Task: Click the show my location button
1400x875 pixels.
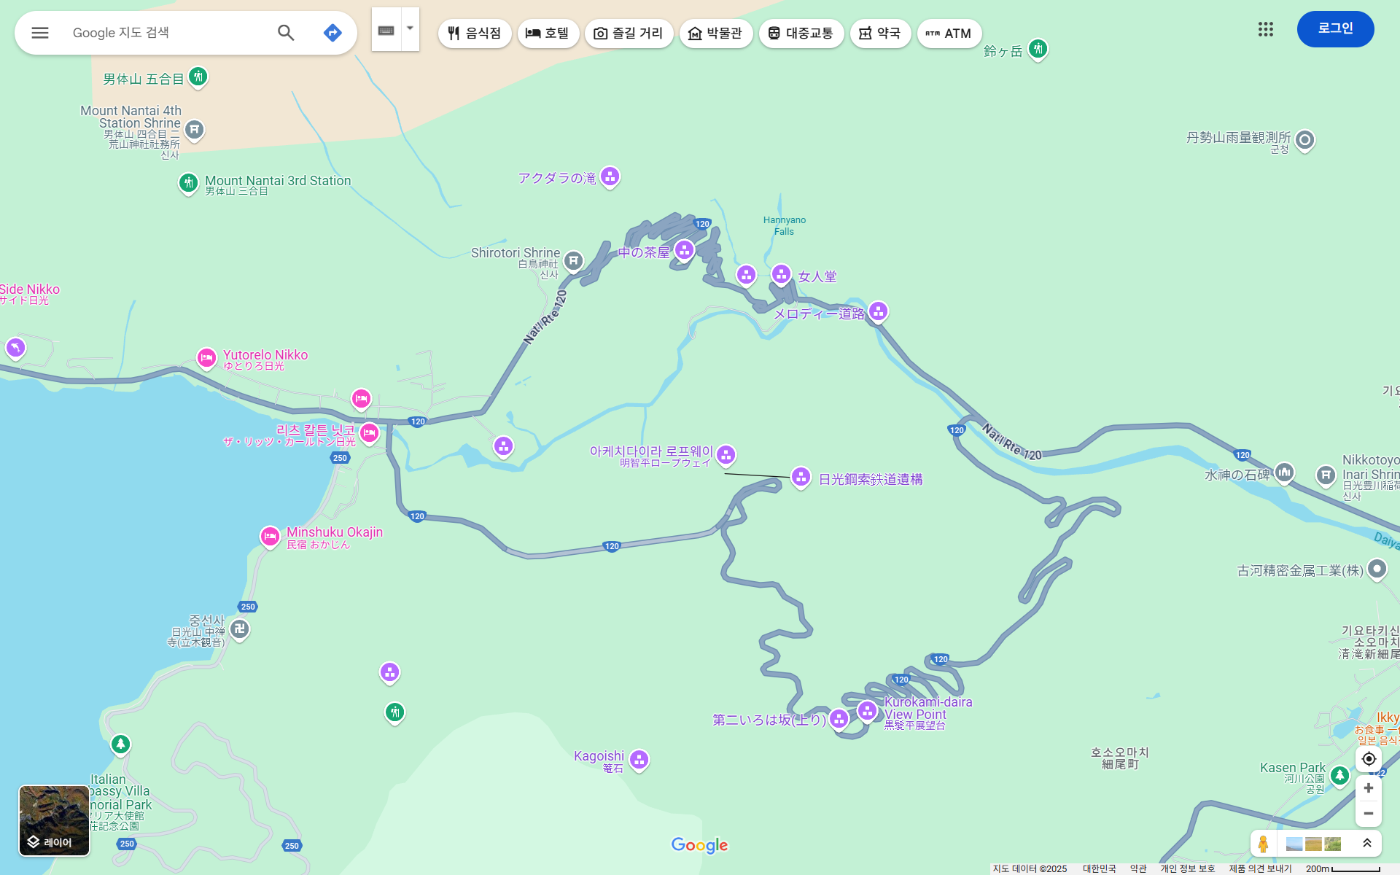Action: [1368, 759]
